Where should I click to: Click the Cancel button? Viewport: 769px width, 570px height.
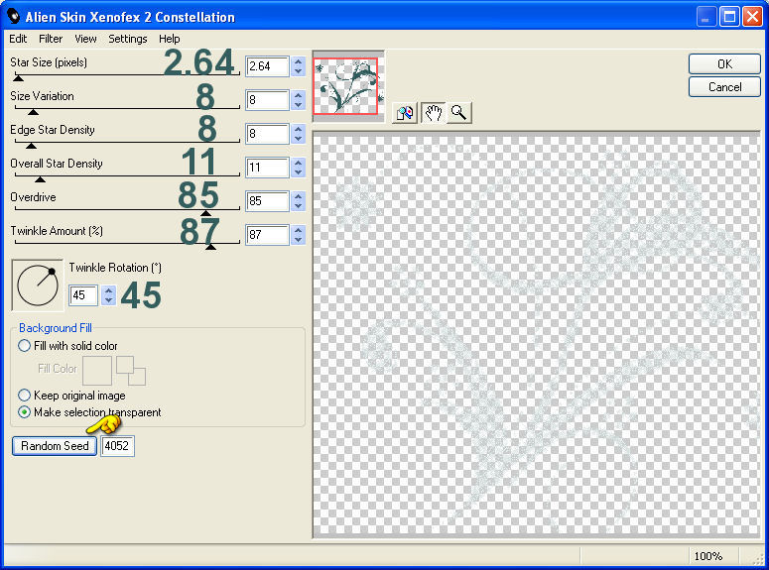724,87
